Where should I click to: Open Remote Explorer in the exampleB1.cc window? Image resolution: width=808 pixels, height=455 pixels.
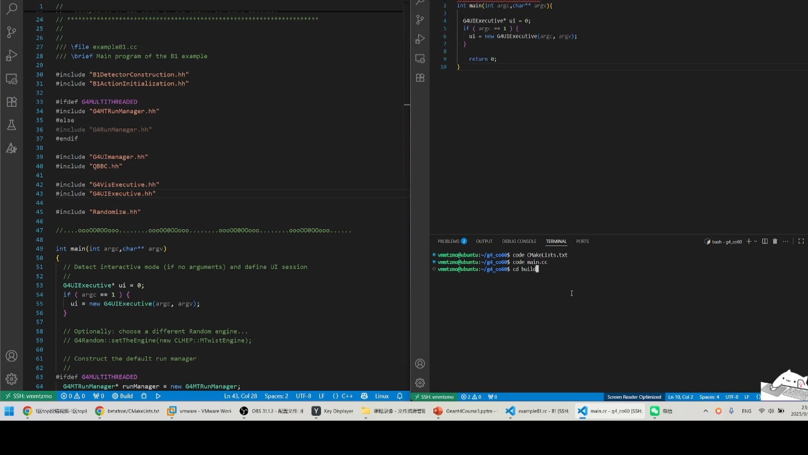(x=11, y=79)
